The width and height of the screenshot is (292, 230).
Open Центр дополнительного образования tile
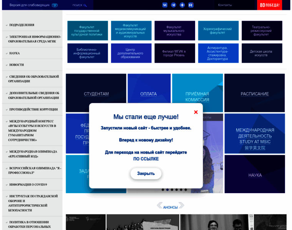pos(131,53)
